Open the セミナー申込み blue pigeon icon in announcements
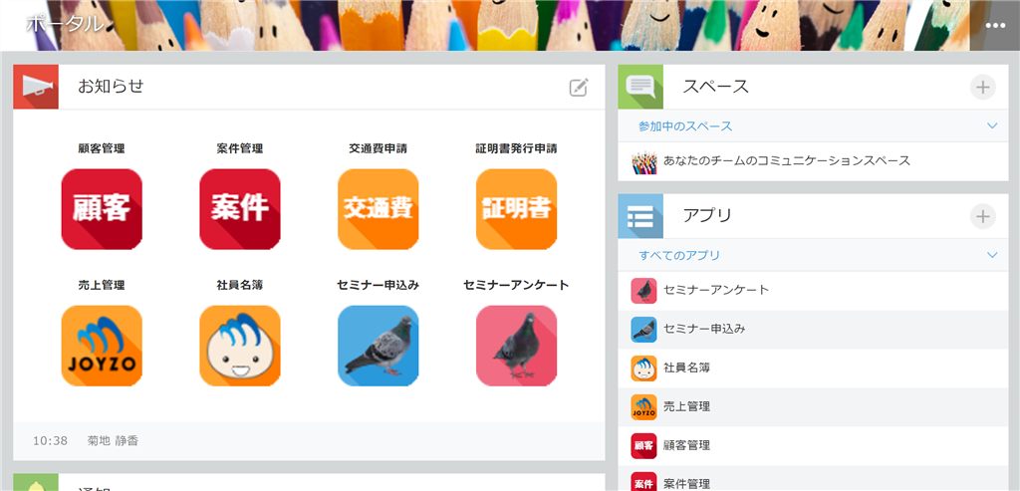This screenshot has width=1020, height=491. (378, 346)
